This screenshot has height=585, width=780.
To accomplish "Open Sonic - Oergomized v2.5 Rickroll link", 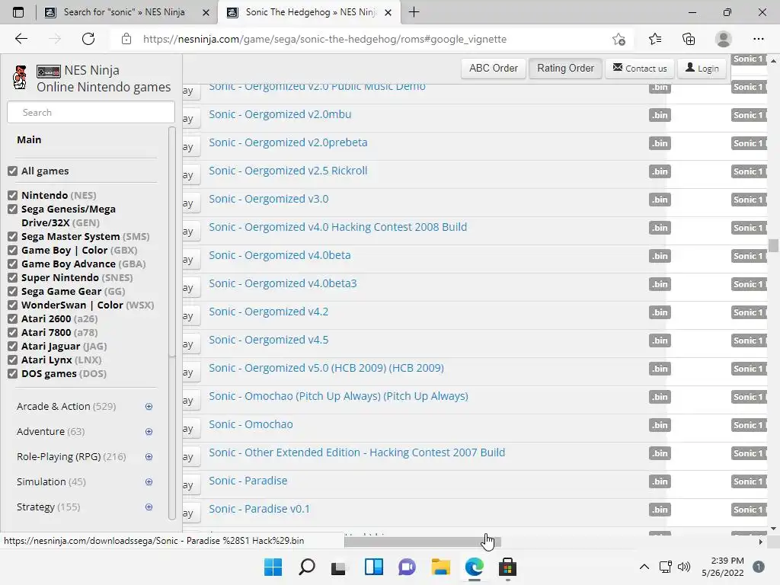I will 288,171.
